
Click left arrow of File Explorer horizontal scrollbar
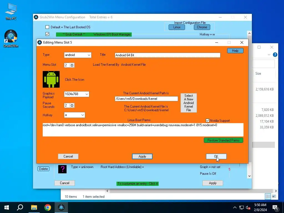point(107,191)
